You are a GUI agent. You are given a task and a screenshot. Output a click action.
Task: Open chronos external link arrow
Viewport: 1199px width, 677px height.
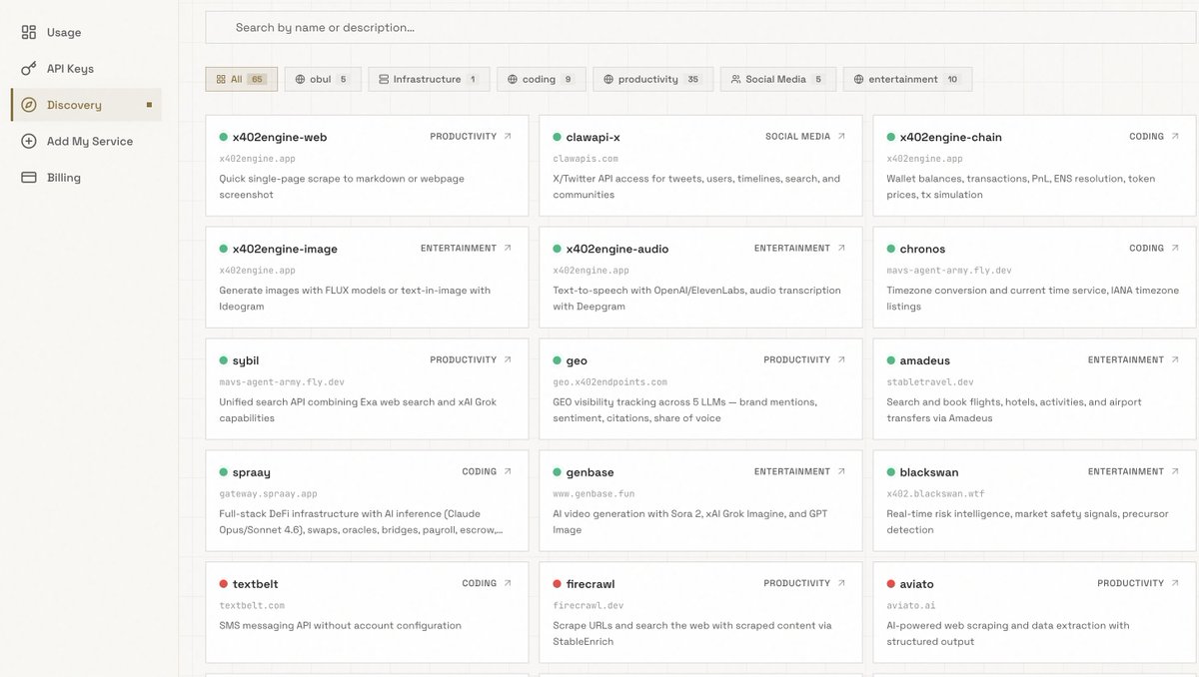coord(1175,248)
